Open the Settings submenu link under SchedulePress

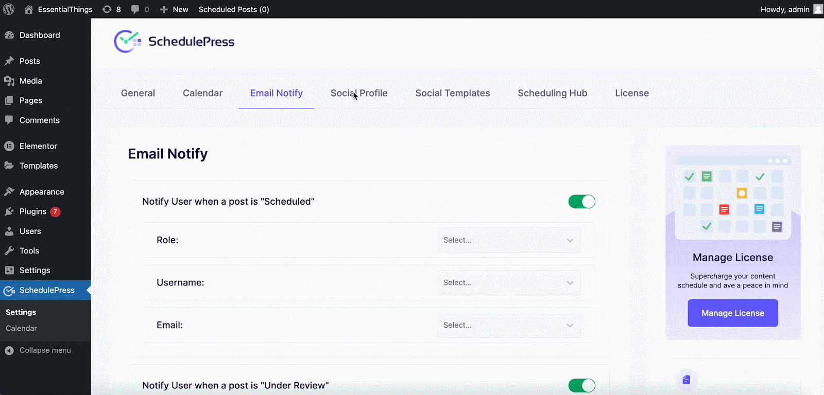21,312
